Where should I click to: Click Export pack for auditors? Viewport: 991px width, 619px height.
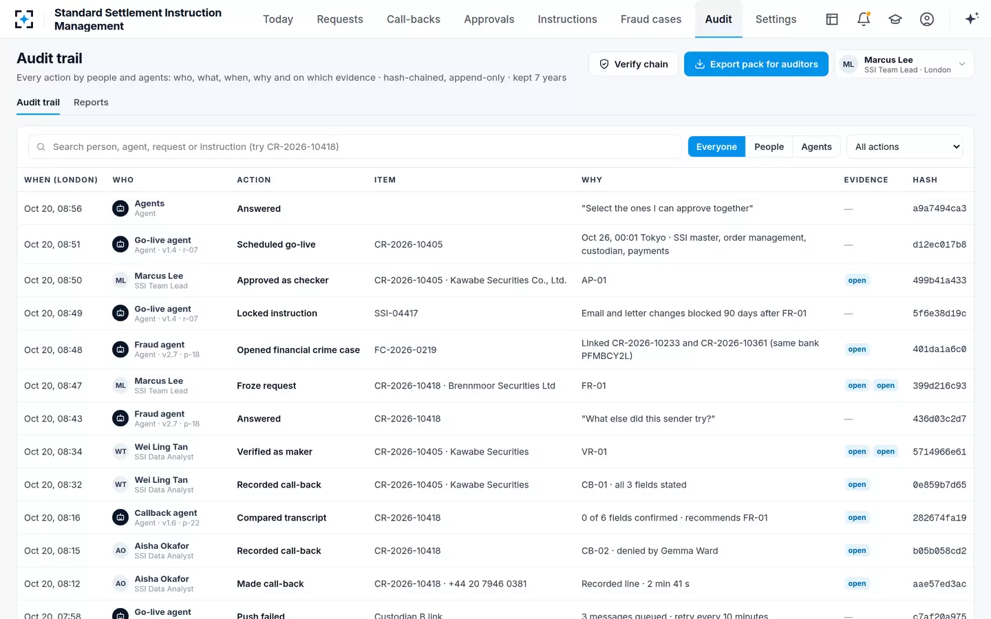(756, 64)
